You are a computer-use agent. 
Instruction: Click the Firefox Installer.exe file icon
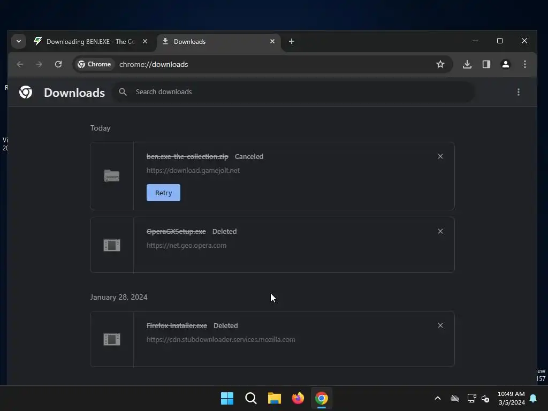point(112,339)
